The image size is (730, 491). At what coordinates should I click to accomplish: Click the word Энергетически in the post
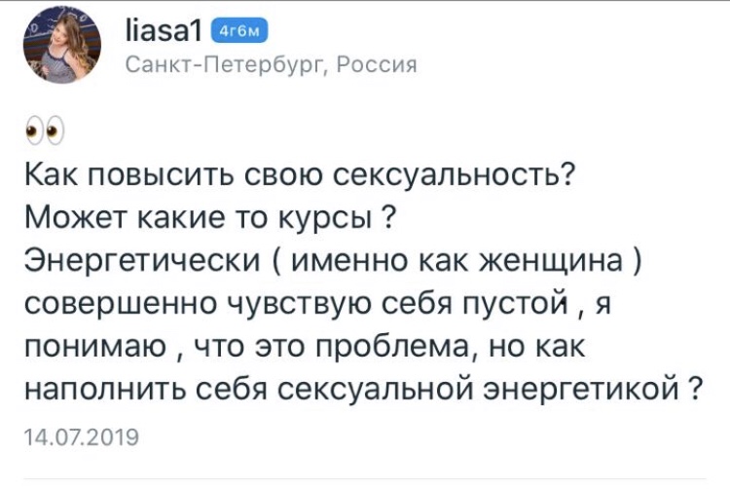point(142,261)
